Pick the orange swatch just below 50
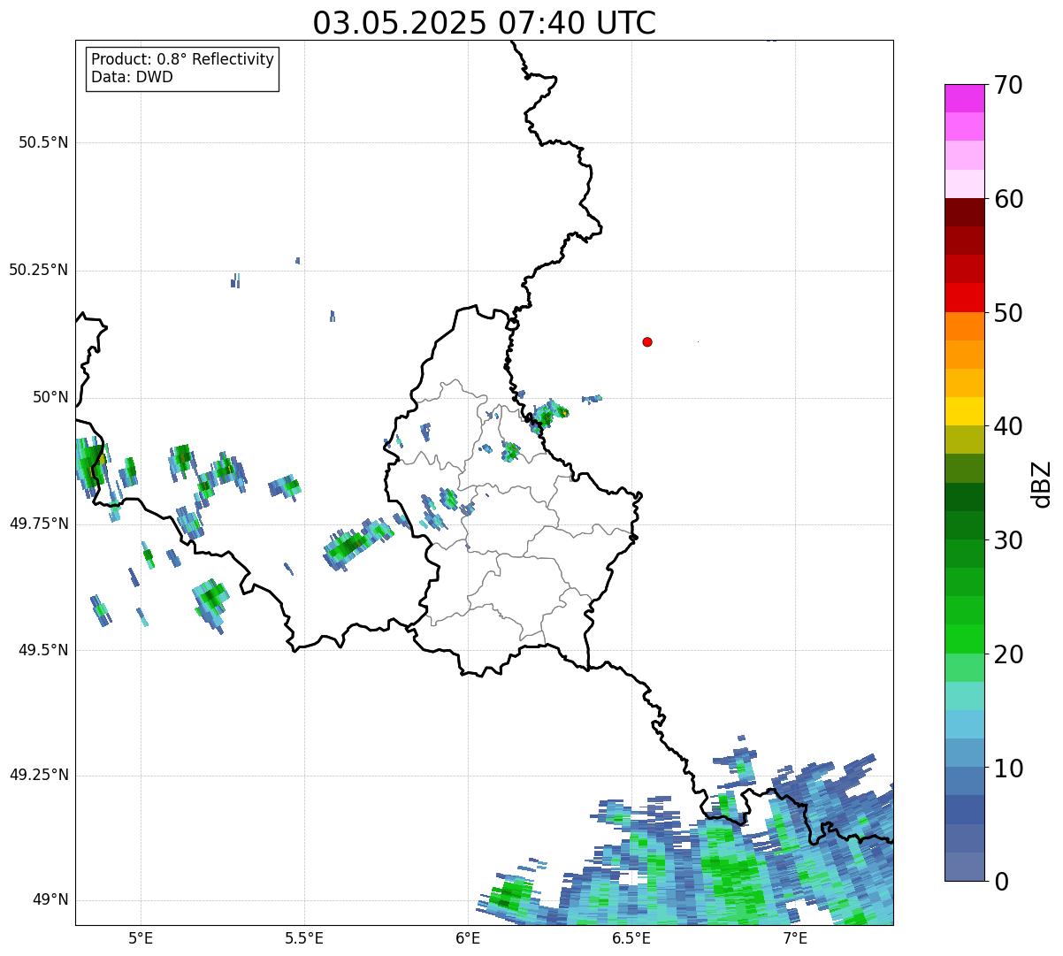The height and width of the screenshot is (956, 1063). 964,326
